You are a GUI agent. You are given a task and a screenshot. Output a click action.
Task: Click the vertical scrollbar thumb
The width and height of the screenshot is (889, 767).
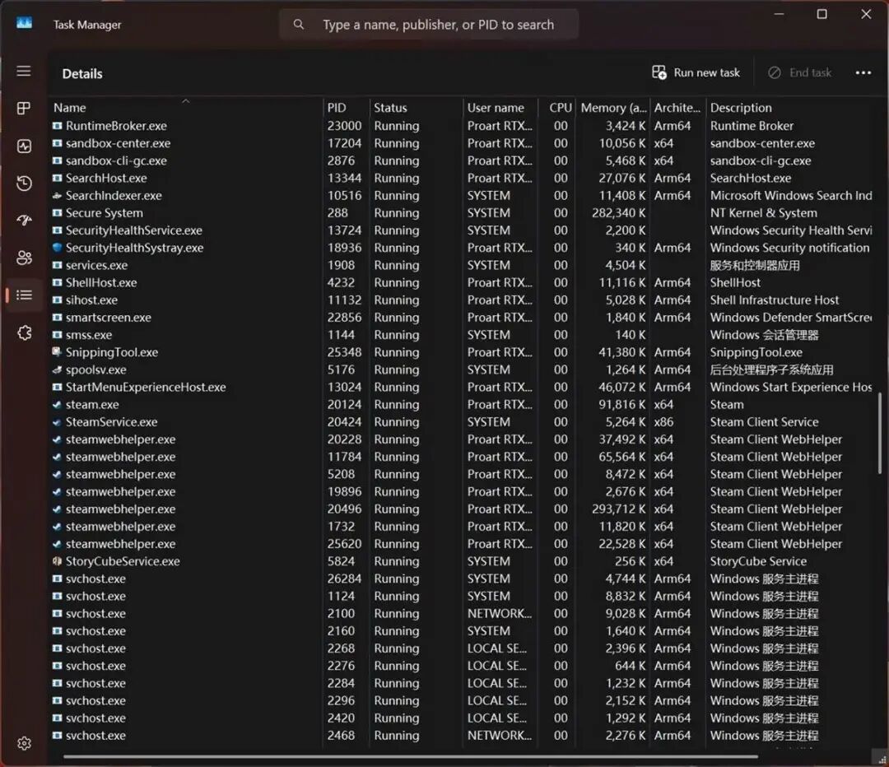(880, 434)
